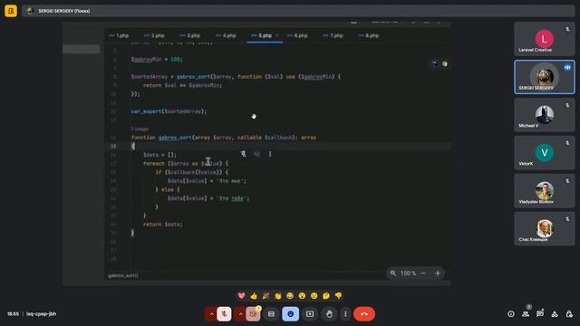Select Стас Клевцов participant tile
Viewport: 580px width, 326px height.
(545, 228)
